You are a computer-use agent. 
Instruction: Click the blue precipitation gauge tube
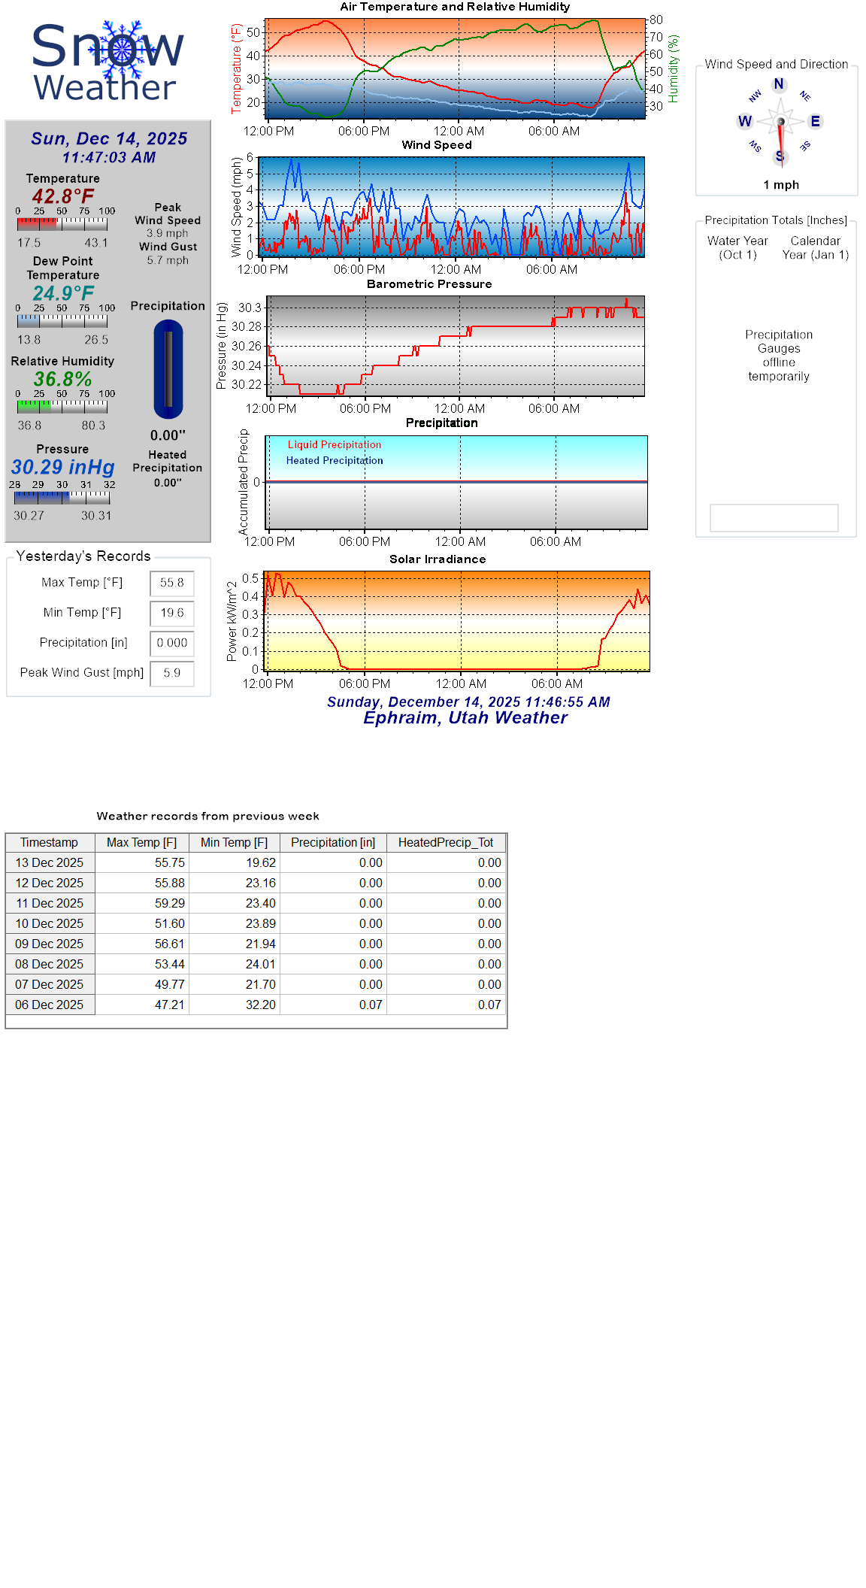pos(168,369)
